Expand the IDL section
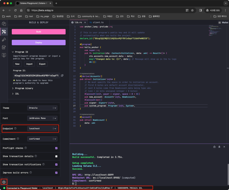The width and height of the screenshot is (229, 190). click(15, 94)
